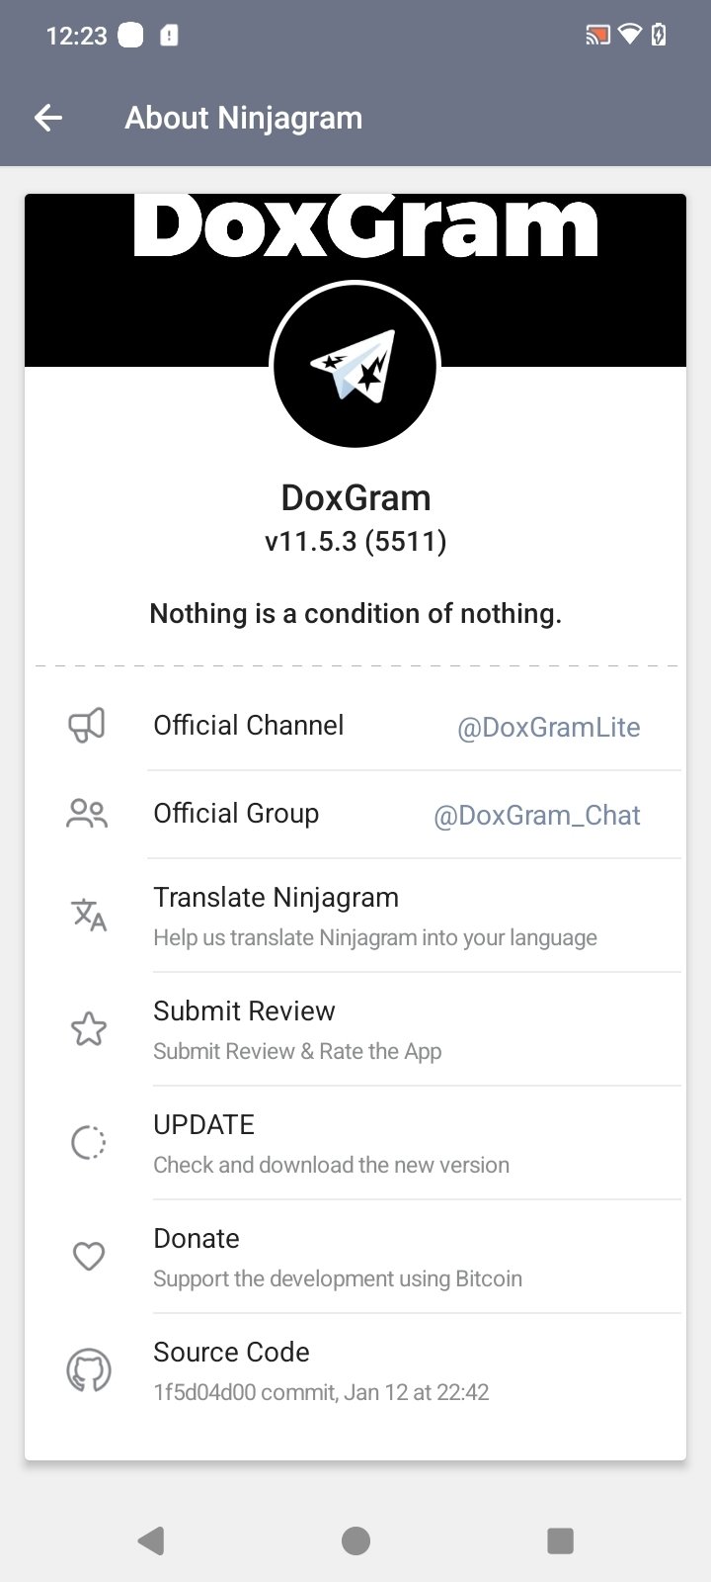Tap the DoxGram paper plane logo
This screenshot has width=711, height=1582.
[x=355, y=366]
